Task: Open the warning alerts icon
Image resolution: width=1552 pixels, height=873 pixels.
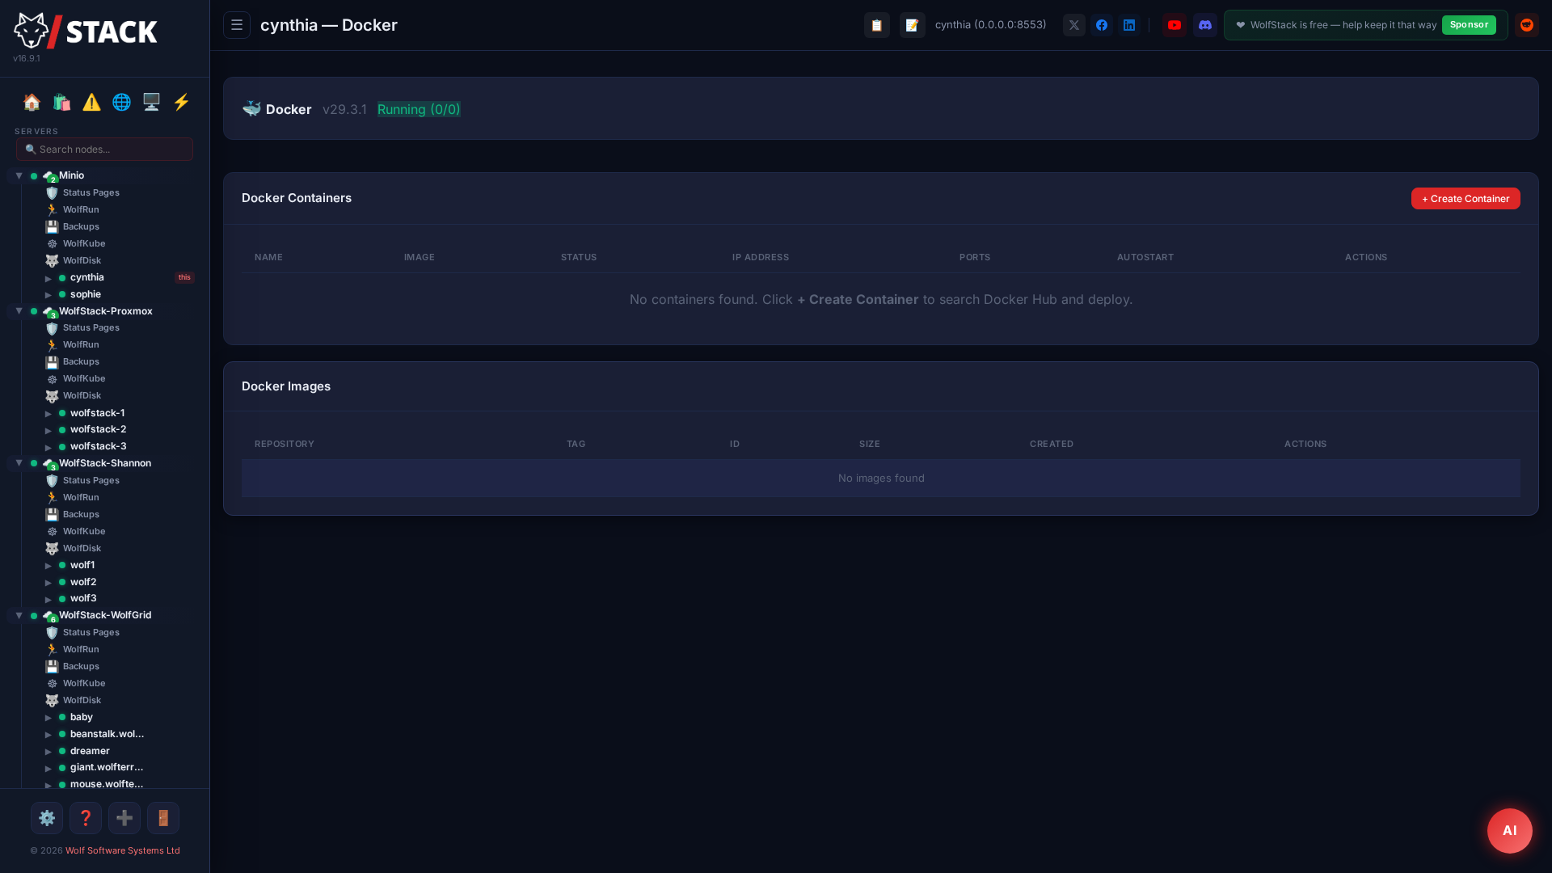Action: [91, 102]
